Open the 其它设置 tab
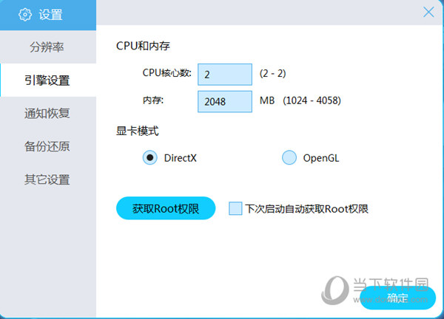This screenshot has height=319, width=444. coord(48,179)
